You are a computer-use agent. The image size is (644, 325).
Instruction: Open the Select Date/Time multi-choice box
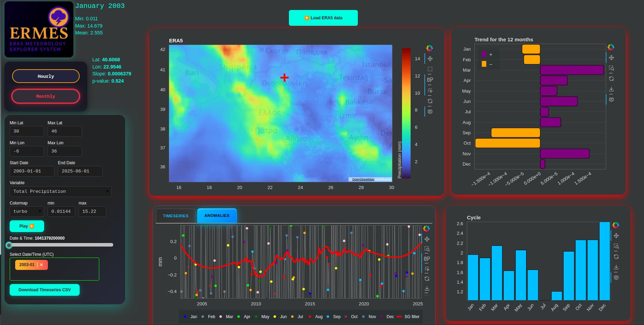(54, 269)
